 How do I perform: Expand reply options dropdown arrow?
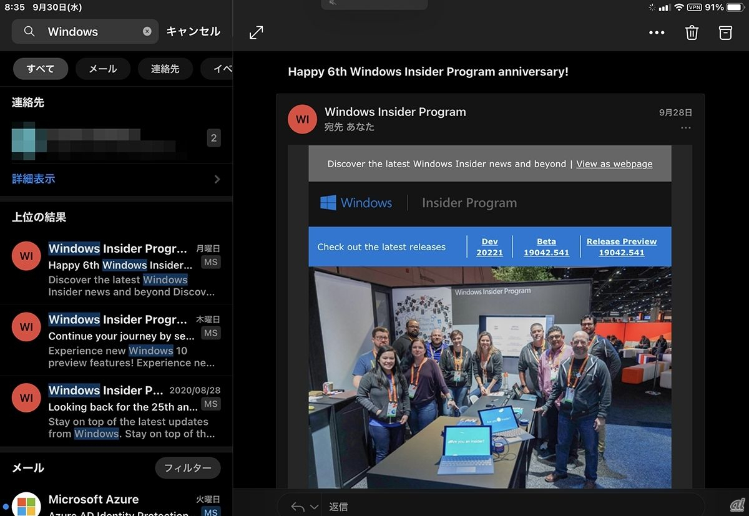314,507
